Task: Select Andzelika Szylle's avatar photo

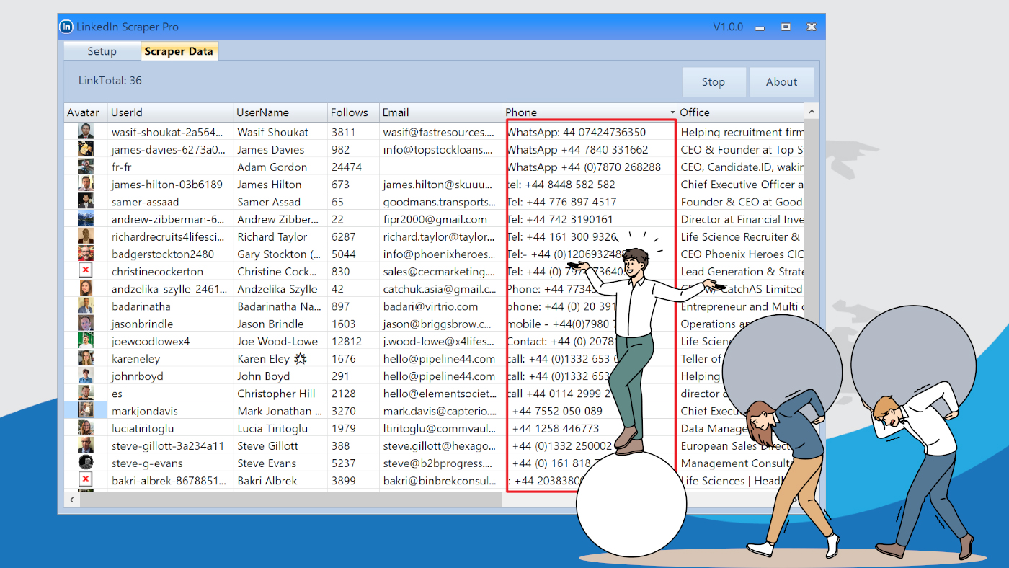Action: pyautogui.click(x=86, y=289)
